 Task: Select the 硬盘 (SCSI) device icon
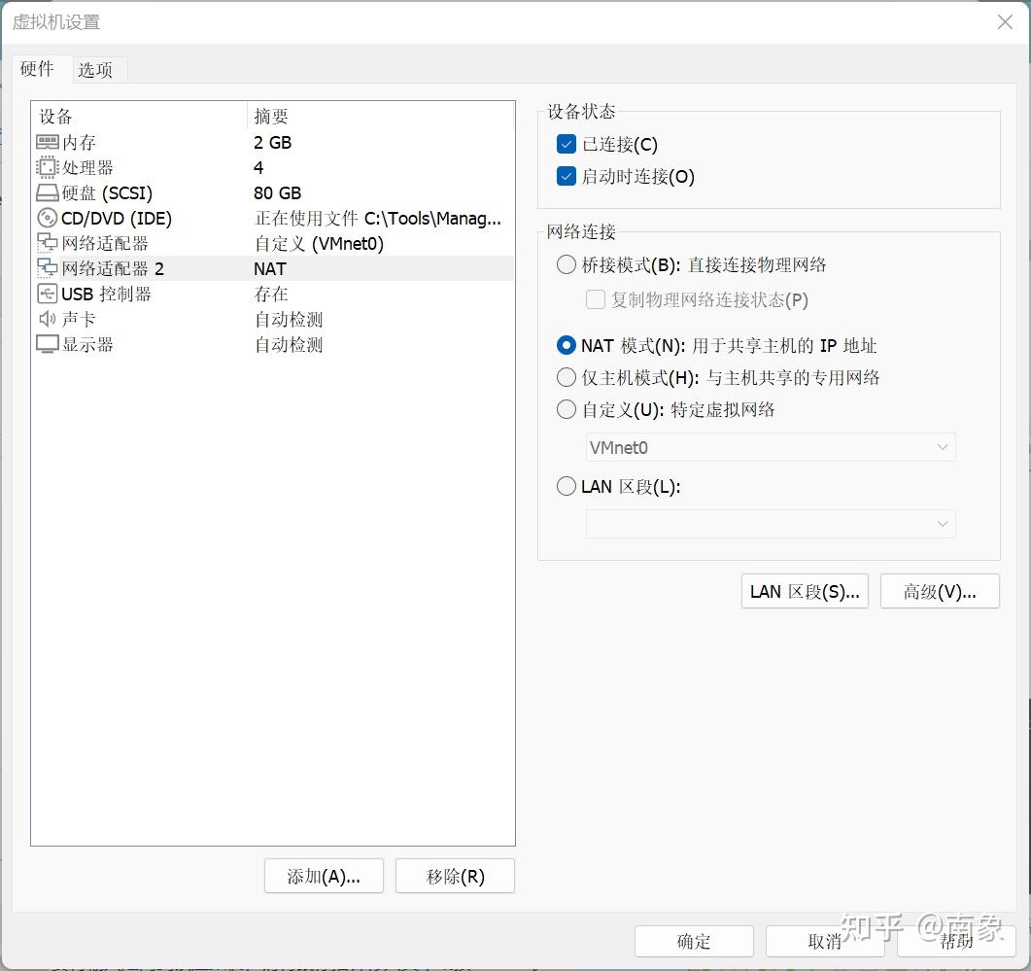click(46, 192)
